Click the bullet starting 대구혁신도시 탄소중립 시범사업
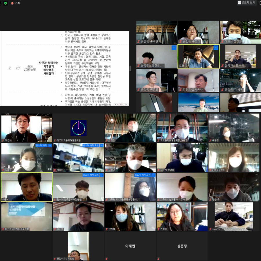 point(88,86)
